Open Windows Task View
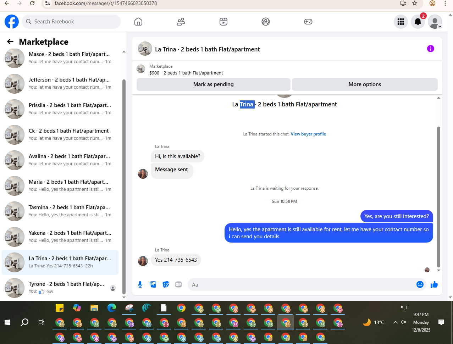Screen dimensions: 453x344 pyautogui.click(x=42, y=322)
